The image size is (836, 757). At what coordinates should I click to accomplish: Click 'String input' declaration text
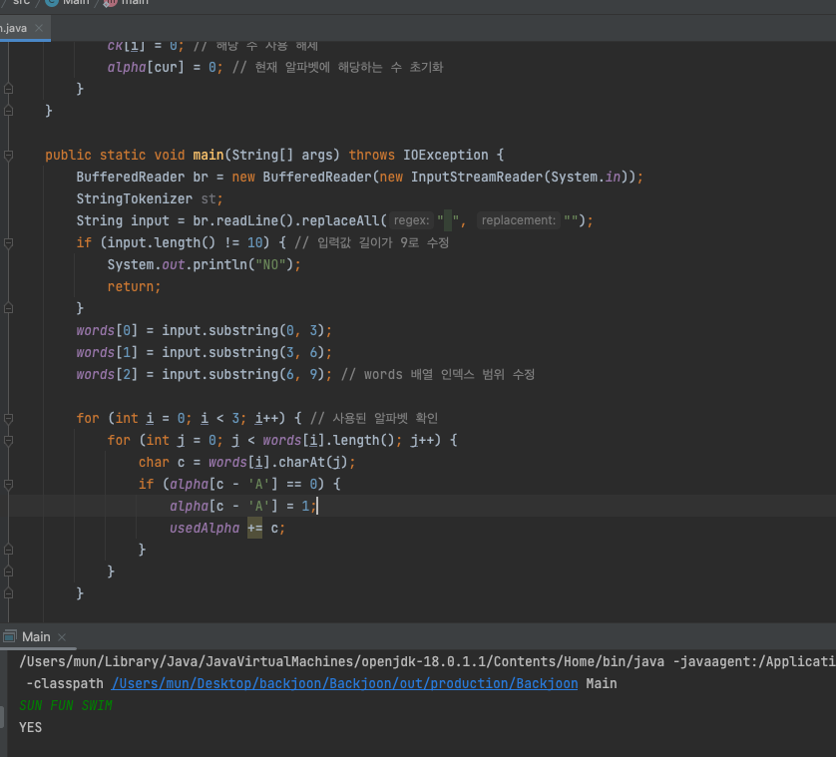pyautogui.click(x=123, y=220)
